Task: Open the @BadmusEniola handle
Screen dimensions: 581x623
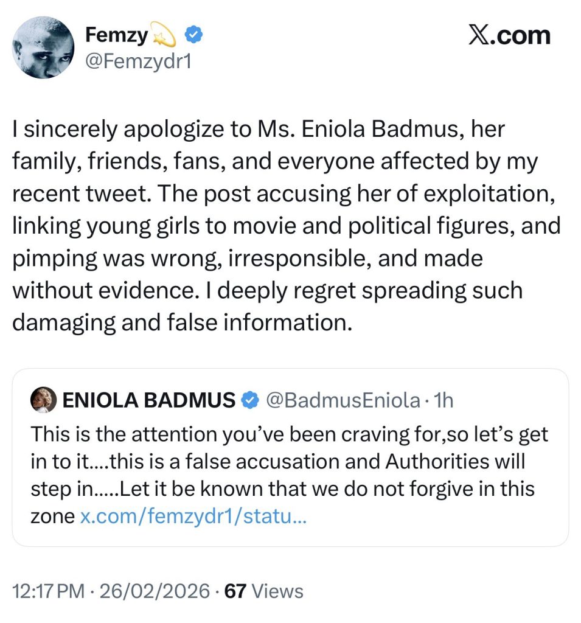Action: [341, 400]
